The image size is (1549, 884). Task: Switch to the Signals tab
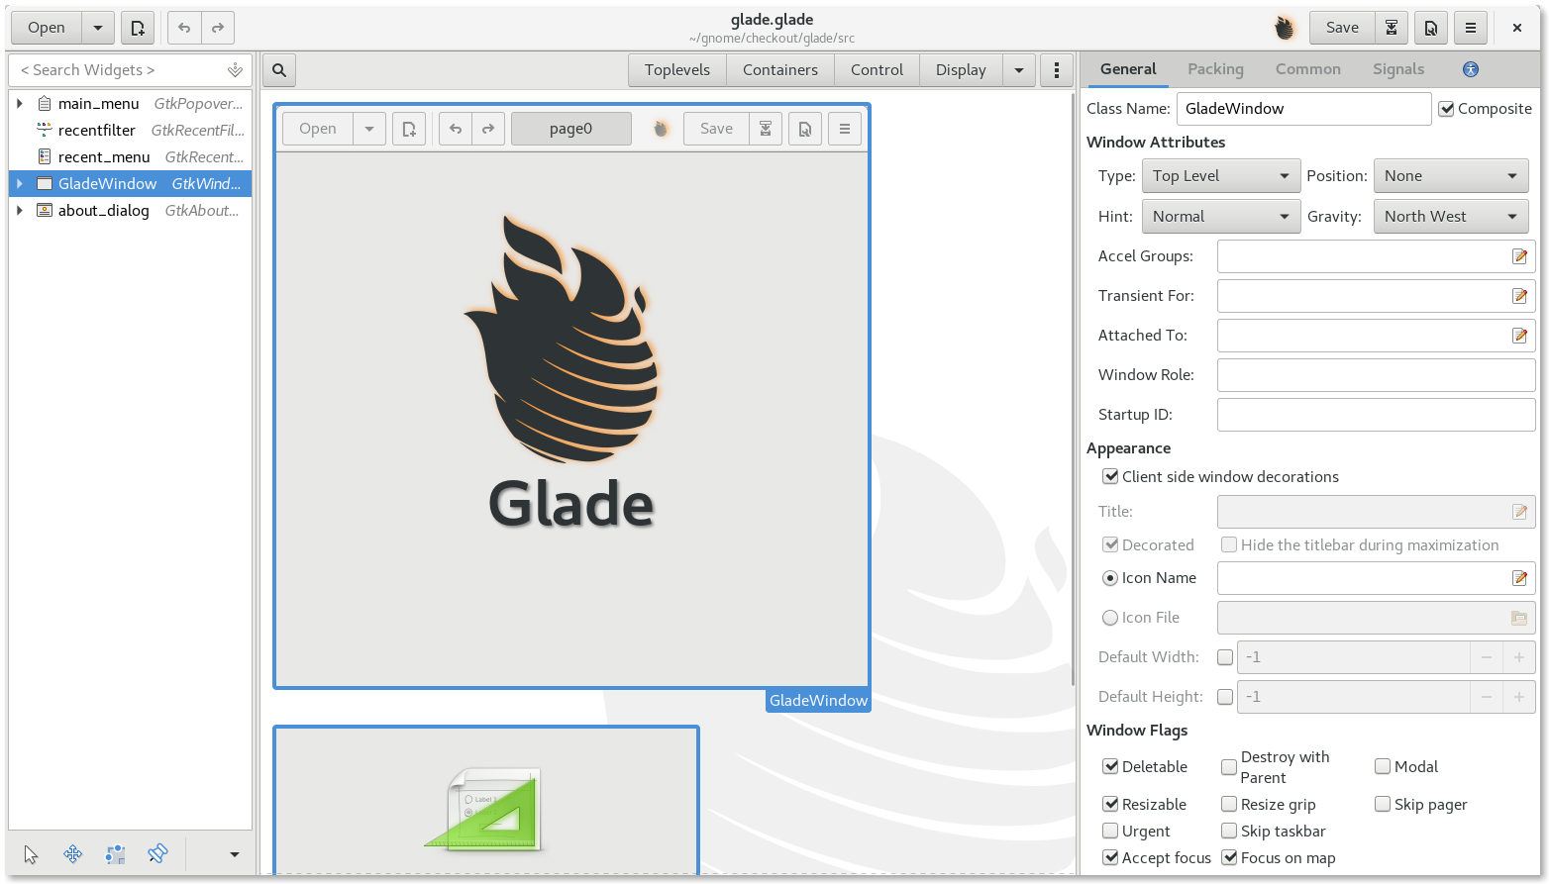coord(1397,69)
